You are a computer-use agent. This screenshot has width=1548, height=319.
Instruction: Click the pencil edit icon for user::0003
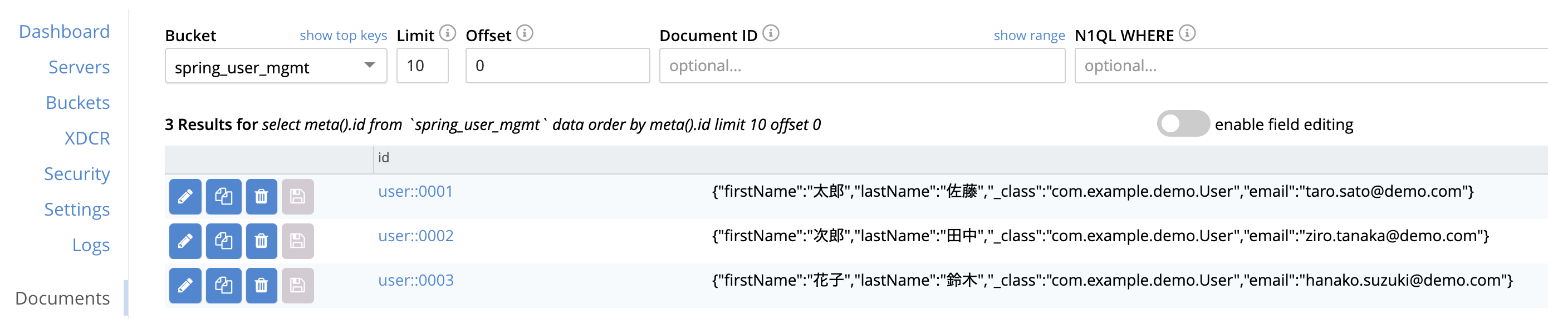point(185,285)
